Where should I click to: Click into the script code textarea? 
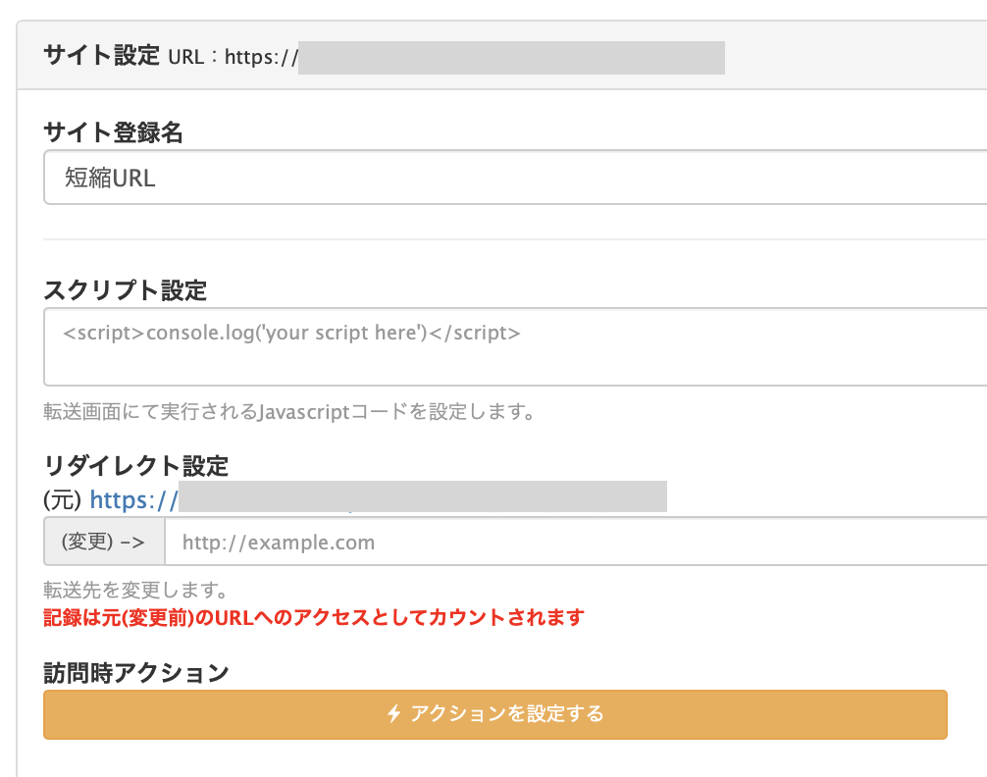(x=515, y=347)
